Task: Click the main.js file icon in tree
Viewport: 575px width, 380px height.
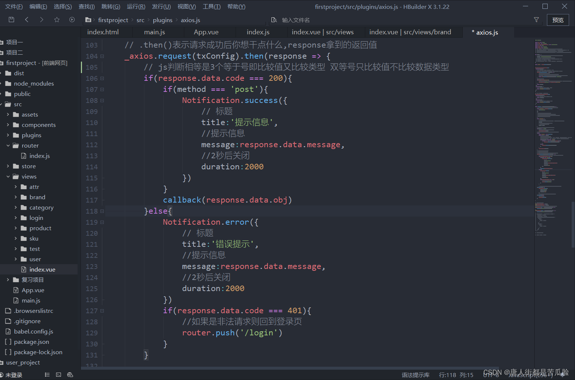Action: [x=16, y=300]
